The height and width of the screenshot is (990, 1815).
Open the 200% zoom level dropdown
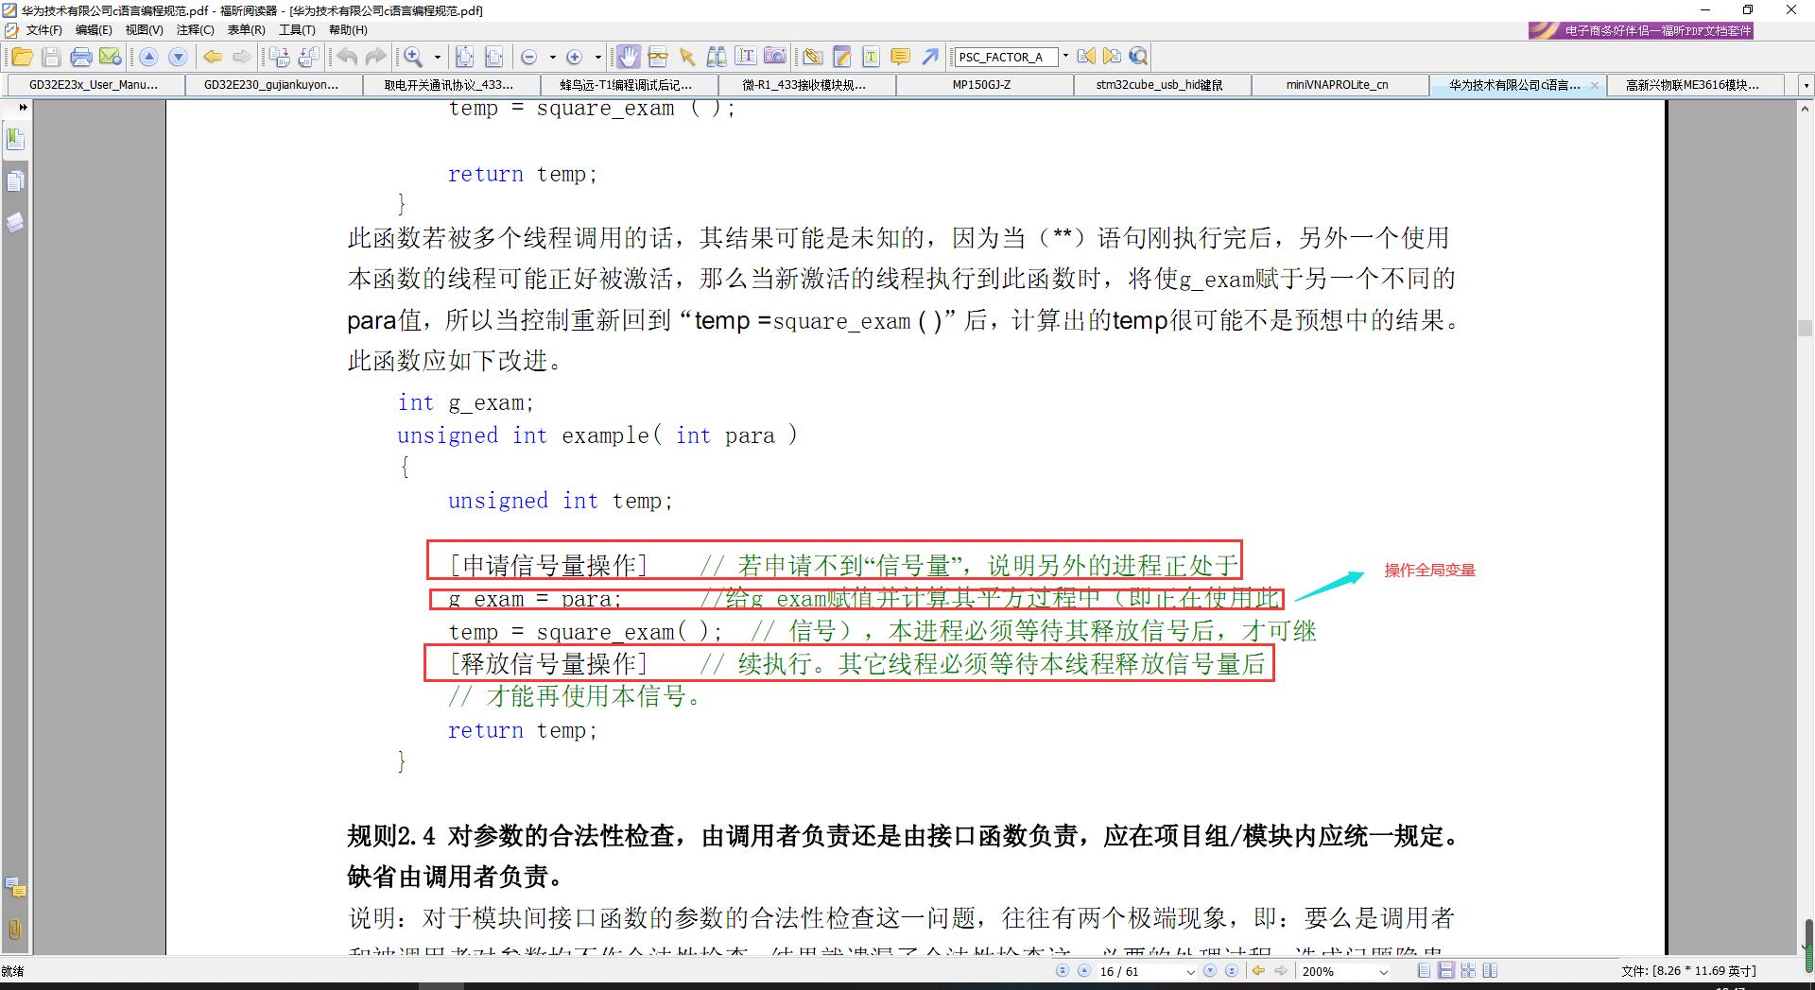[1384, 971]
